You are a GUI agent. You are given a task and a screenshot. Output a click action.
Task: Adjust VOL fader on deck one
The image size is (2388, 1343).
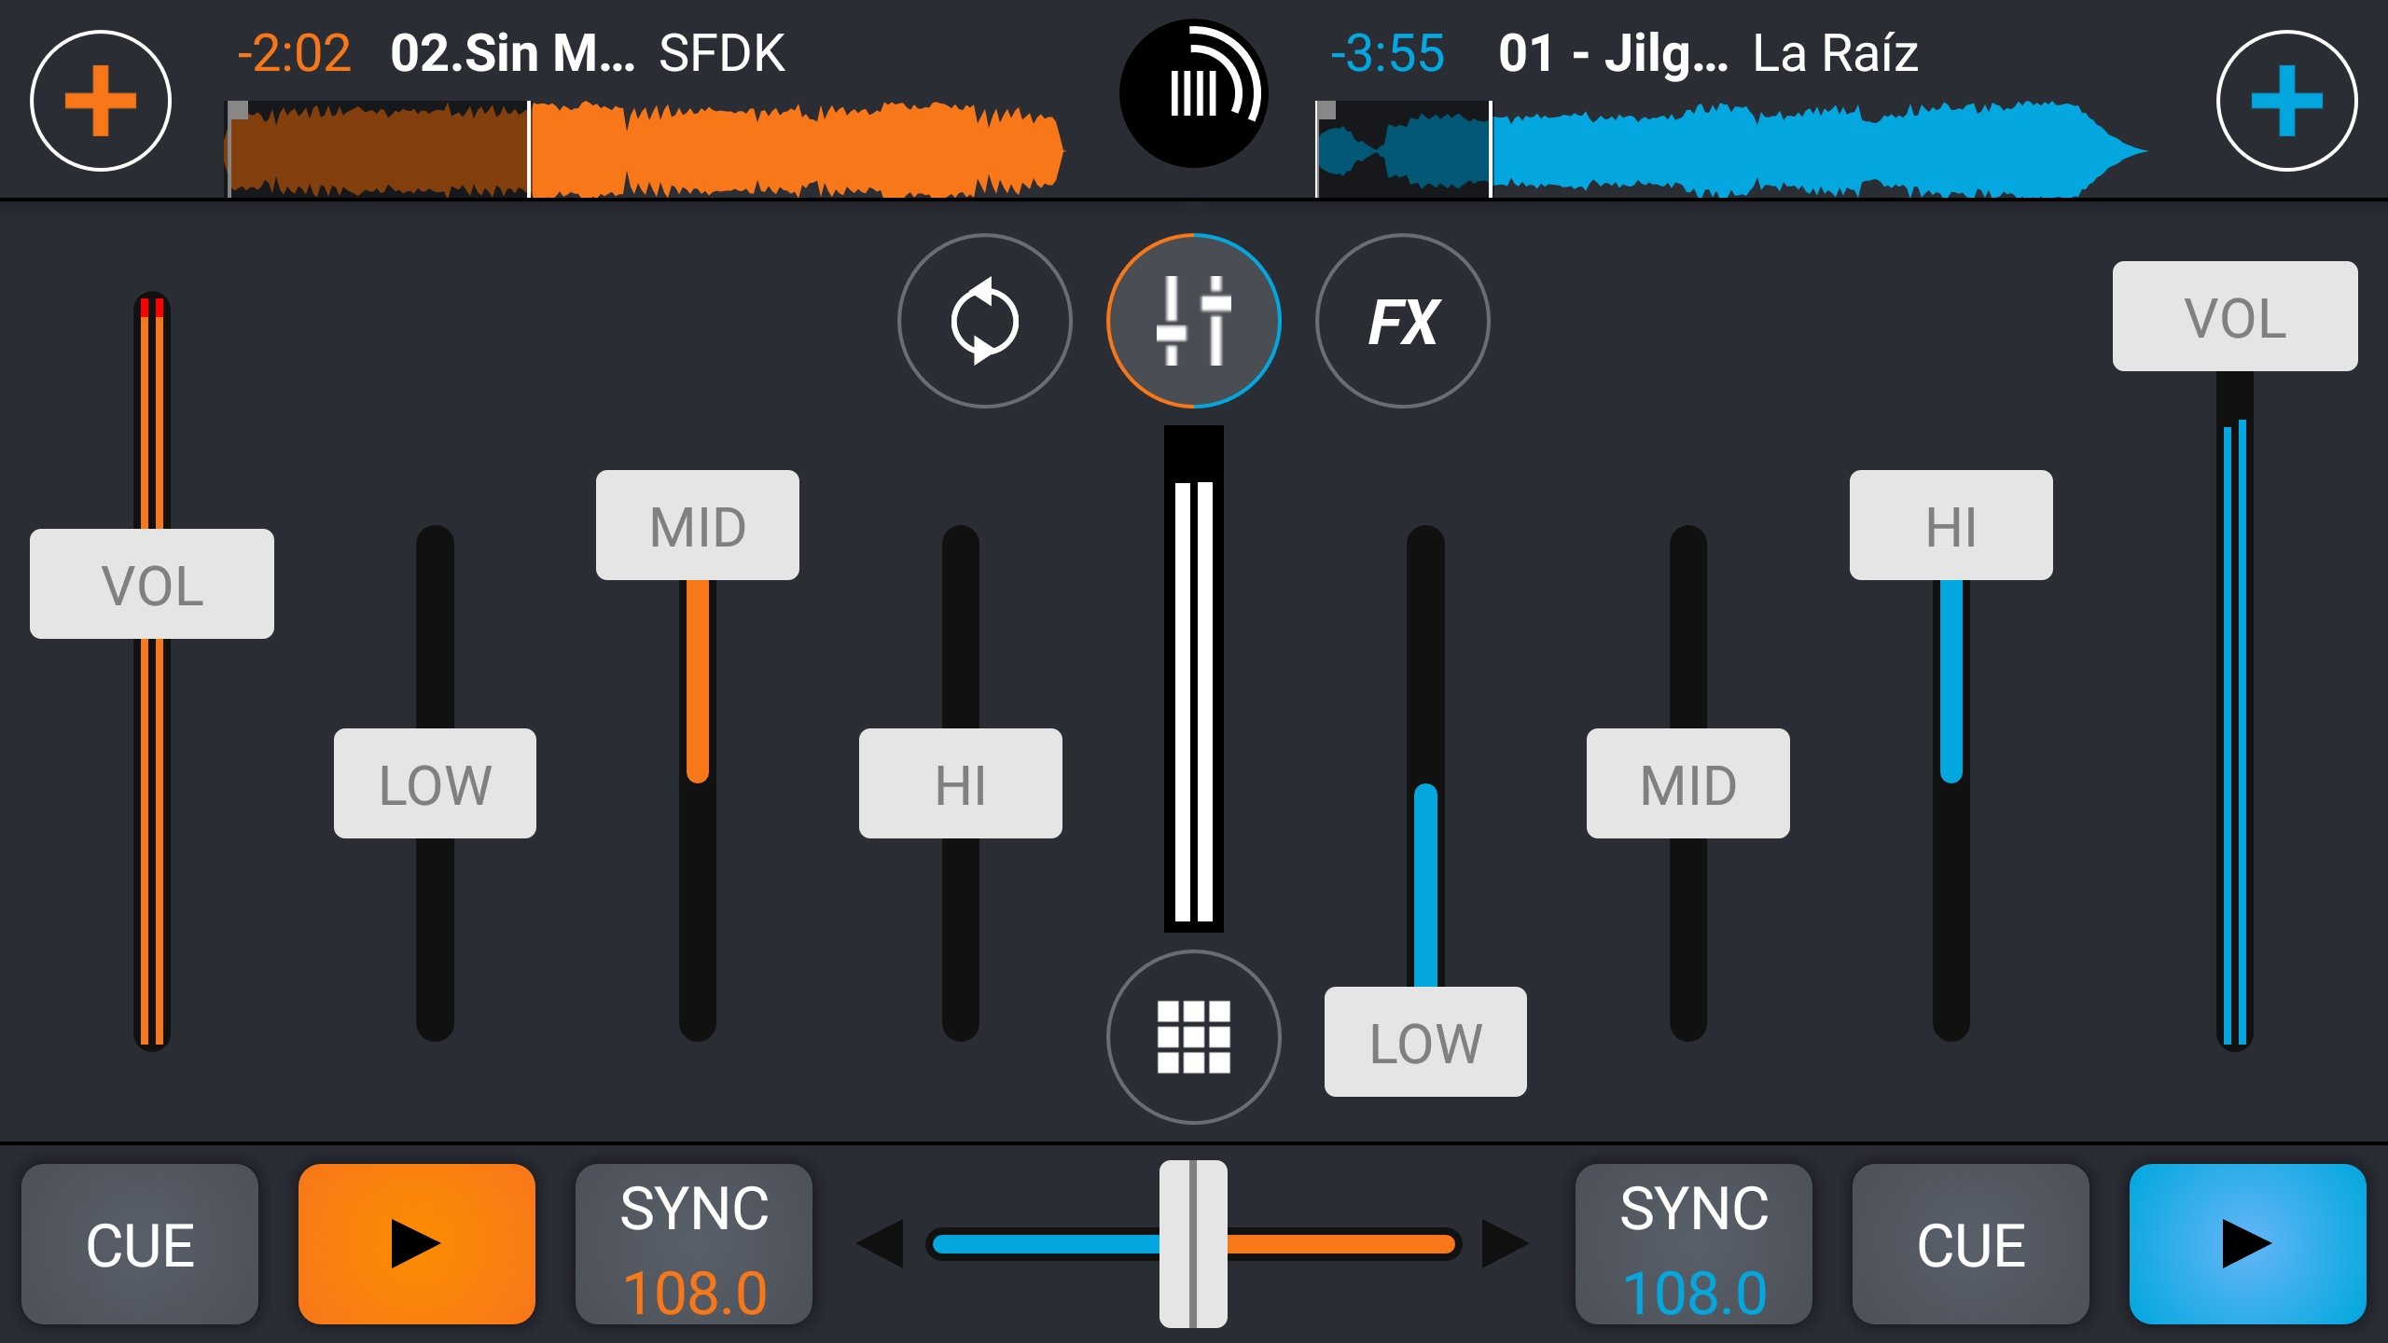pos(149,580)
